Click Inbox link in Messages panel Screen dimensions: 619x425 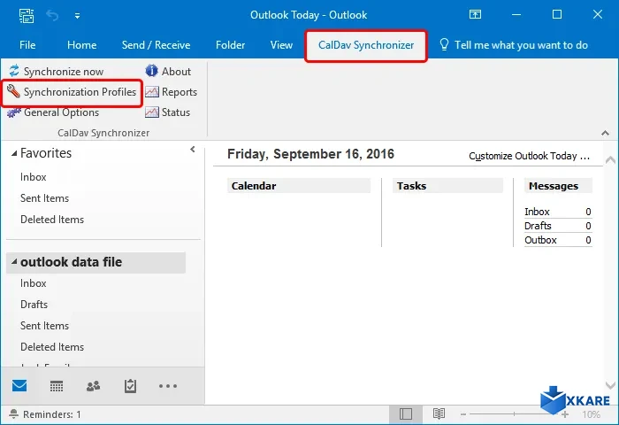[537, 212]
